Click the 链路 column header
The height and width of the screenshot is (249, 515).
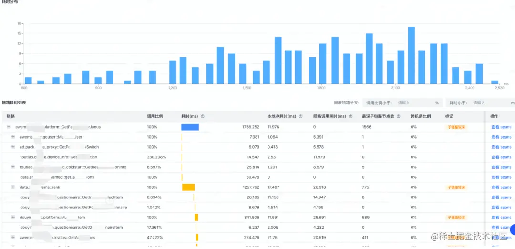tap(11, 116)
